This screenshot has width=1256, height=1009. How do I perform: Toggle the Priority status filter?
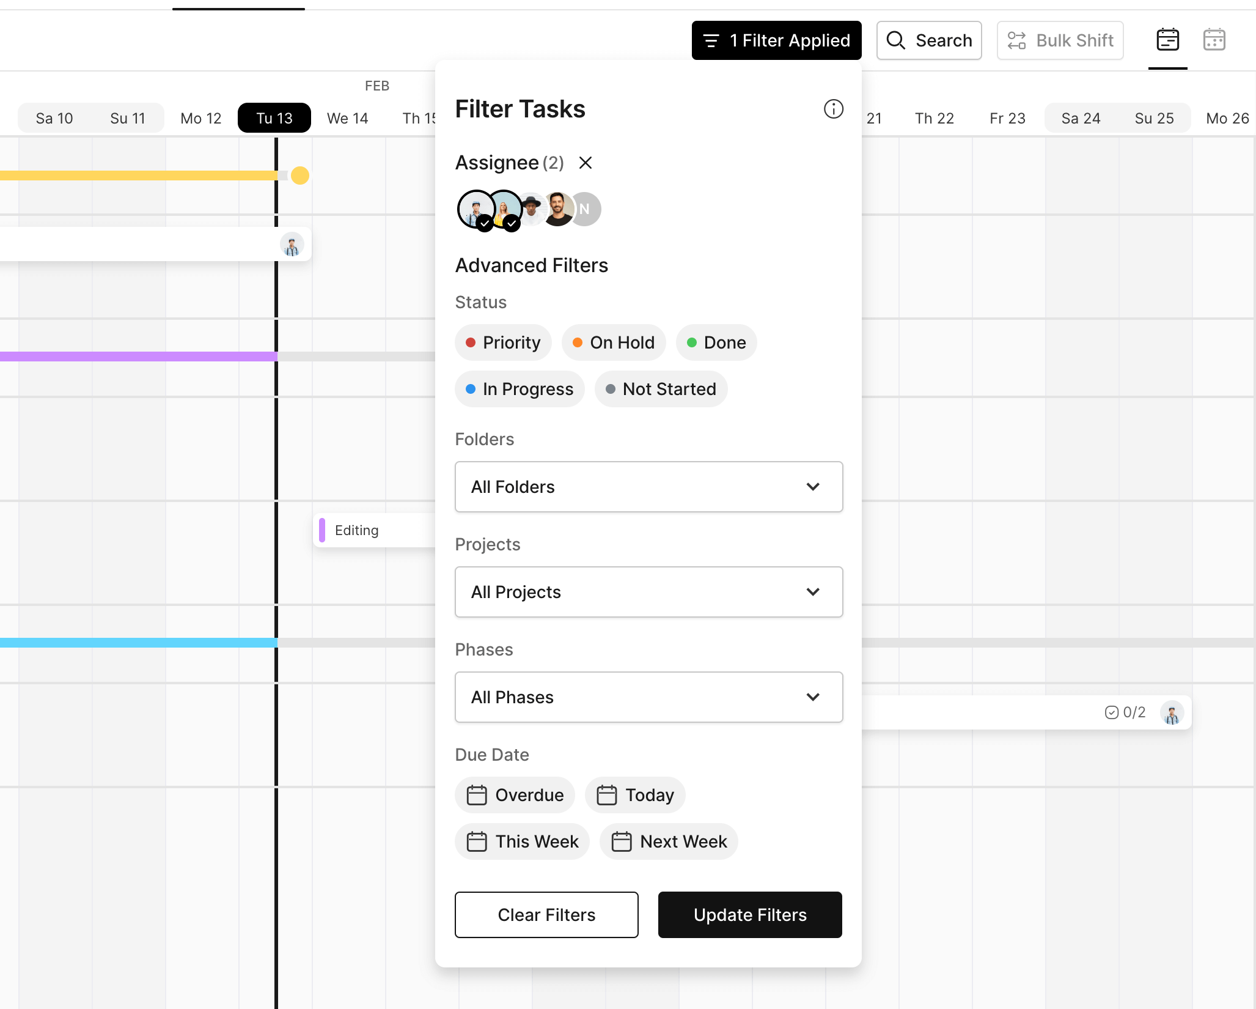coord(503,342)
